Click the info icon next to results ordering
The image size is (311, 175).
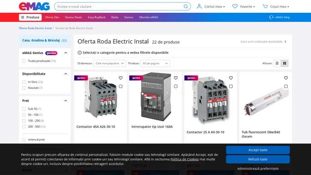[x=285, y=41]
